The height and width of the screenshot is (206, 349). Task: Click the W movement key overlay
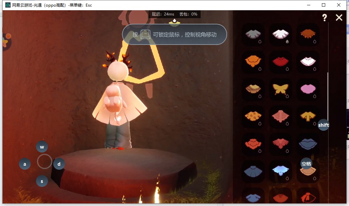click(42, 147)
